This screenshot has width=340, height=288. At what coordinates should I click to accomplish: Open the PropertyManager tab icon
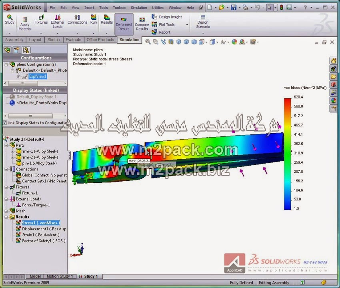16,50
